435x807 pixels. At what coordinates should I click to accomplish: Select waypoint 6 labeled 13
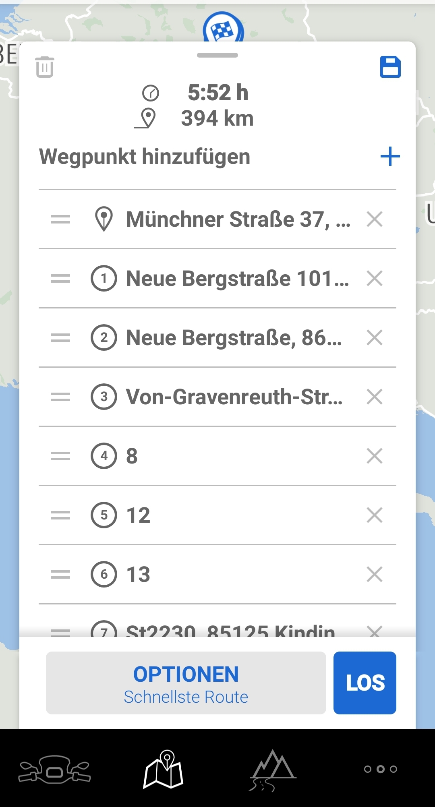point(139,574)
